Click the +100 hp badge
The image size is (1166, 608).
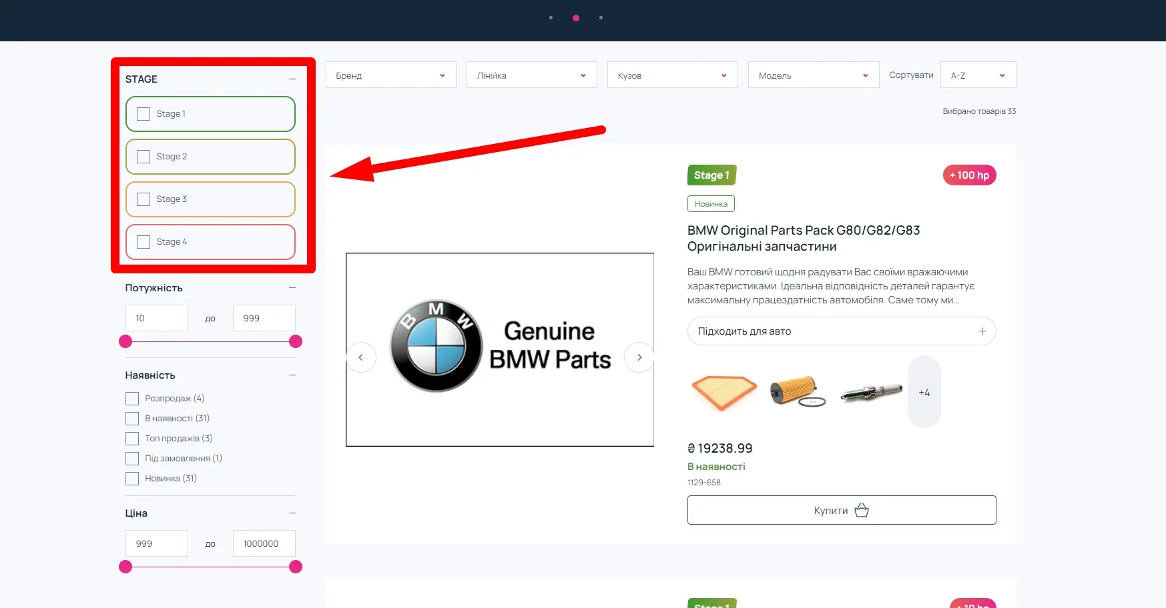[x=970, y=175]
